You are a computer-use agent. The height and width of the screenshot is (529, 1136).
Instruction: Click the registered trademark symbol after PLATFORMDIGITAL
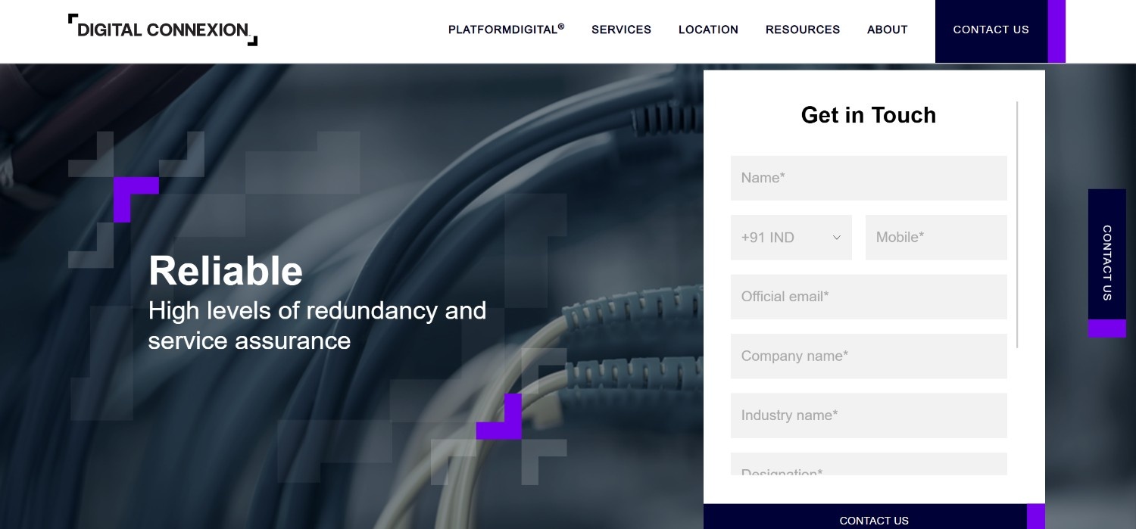560,26
